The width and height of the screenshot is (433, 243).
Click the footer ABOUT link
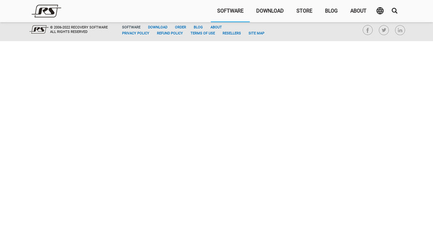click(x=216, y=27)
